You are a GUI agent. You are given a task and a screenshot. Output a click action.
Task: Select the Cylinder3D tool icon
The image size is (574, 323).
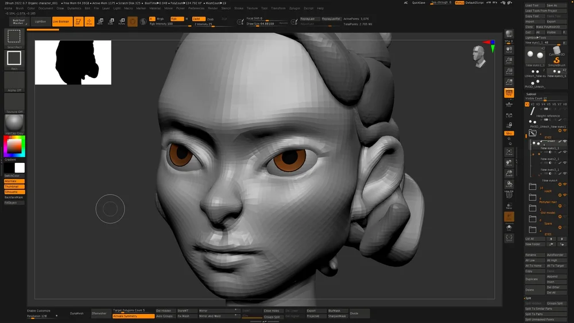click(x=556, y=50)
